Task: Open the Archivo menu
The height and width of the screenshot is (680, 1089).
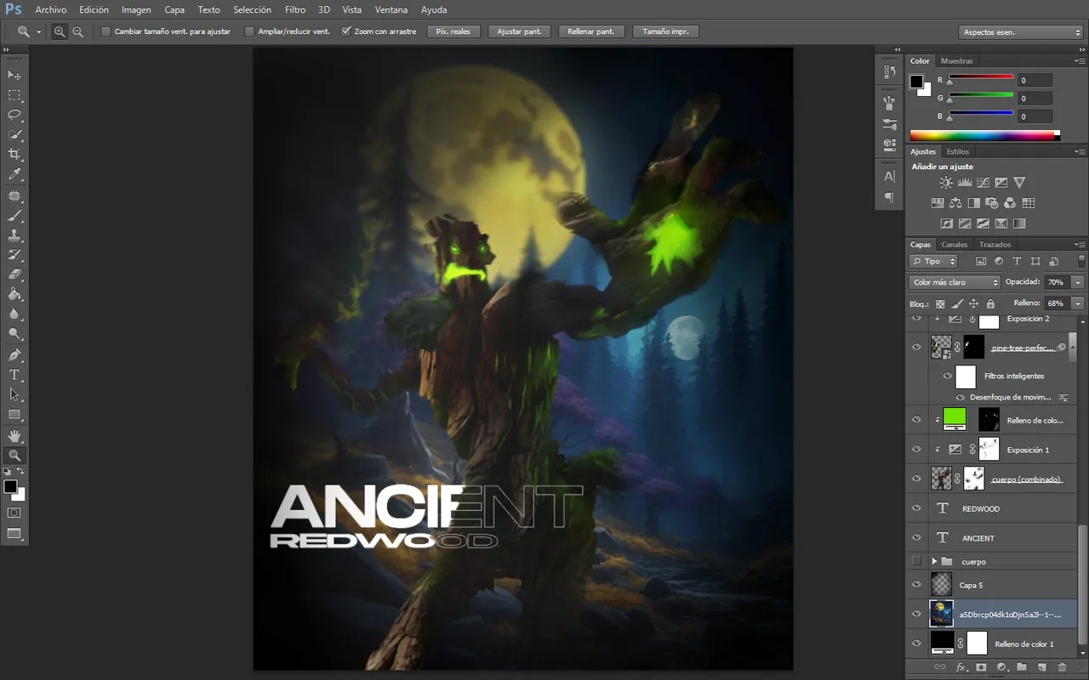Action: coord(50,10)
